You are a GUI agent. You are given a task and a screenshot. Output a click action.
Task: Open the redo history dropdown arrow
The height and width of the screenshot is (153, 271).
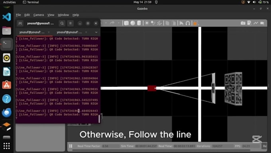(x=118, y=23)
